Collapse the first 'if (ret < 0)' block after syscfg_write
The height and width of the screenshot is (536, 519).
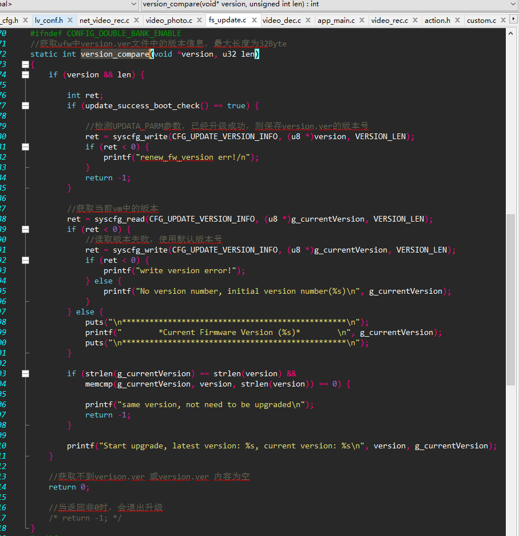pos(25,147)
